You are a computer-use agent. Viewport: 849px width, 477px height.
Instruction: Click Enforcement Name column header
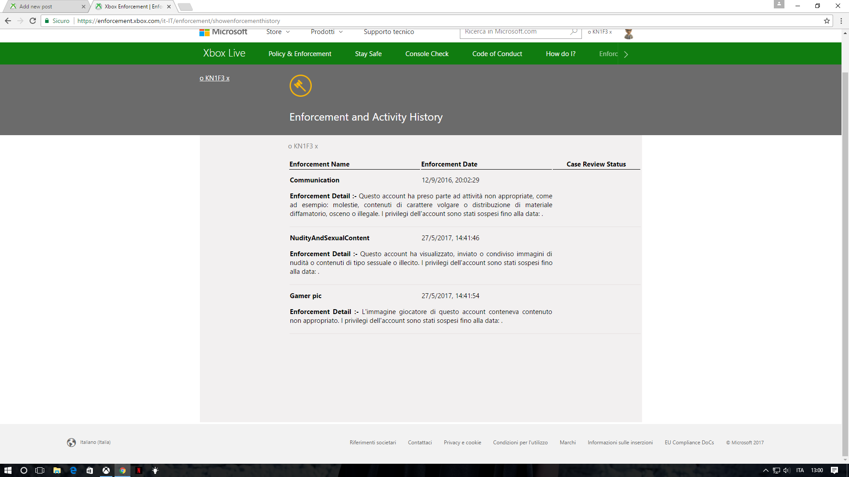pyautogui.click(x=319, y=164)
